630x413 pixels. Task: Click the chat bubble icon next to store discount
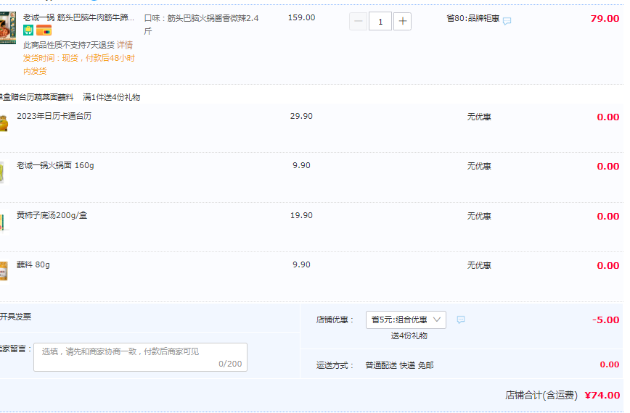point(461,320)
